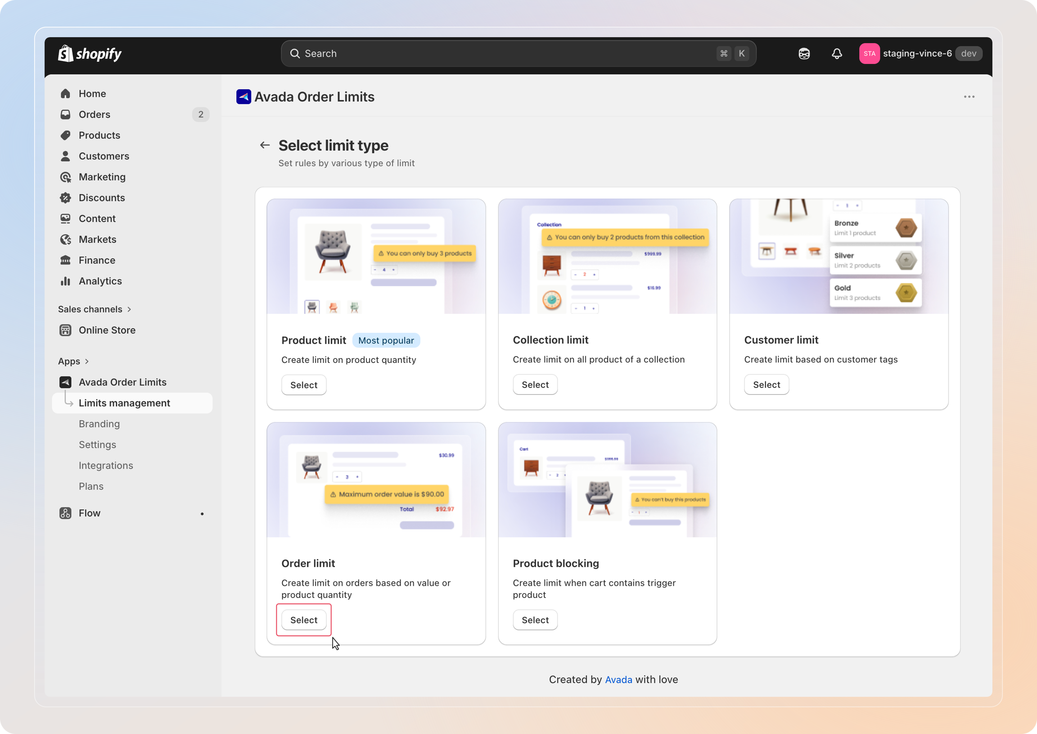Viewport: 1037px width, 734px height.
Task: Select the Collection limit type
Action: (x=535, y=384)
